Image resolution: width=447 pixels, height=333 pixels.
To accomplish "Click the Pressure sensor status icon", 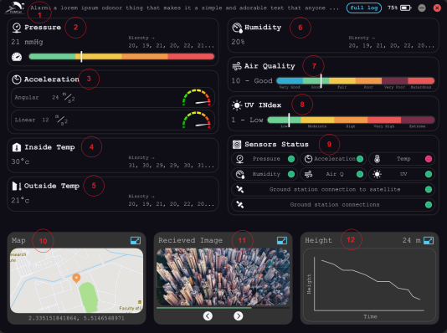I will click(x=240, y=159).
